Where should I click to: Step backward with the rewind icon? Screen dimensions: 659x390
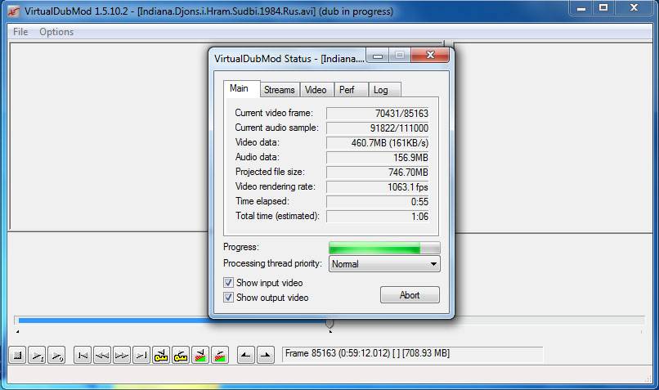(101, 355)
